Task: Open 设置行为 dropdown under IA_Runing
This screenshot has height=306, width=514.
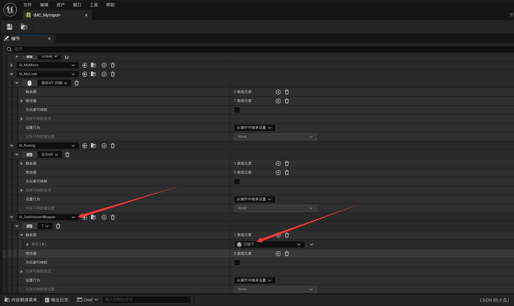Action: 255,199
